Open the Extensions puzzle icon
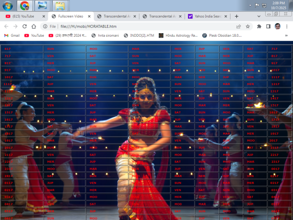 [x=259, y=26]
